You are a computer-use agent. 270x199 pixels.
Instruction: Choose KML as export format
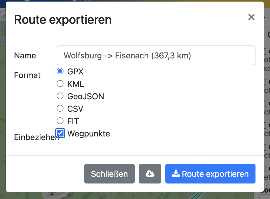point(60,84)
